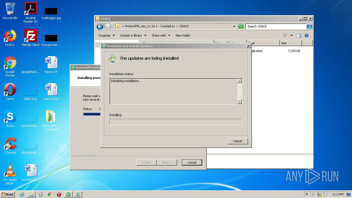Open the Recycle Bin desktop icon

pos(10,11)
